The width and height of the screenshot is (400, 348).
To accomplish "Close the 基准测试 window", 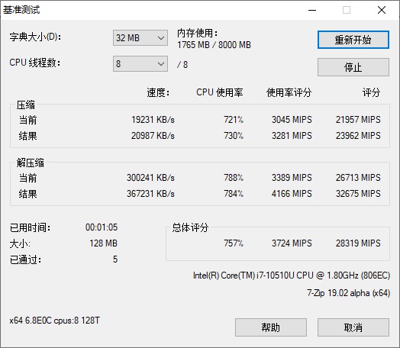I will pos(382,10).
